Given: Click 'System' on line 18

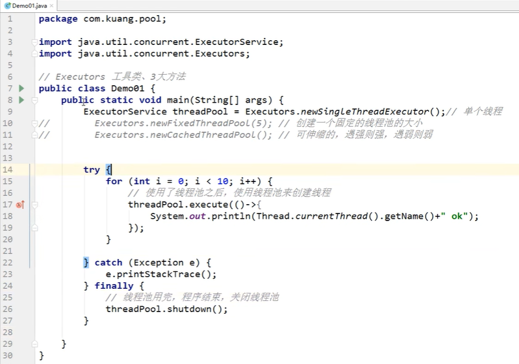Looking at the screenshot, I should [x=167, y=216].
